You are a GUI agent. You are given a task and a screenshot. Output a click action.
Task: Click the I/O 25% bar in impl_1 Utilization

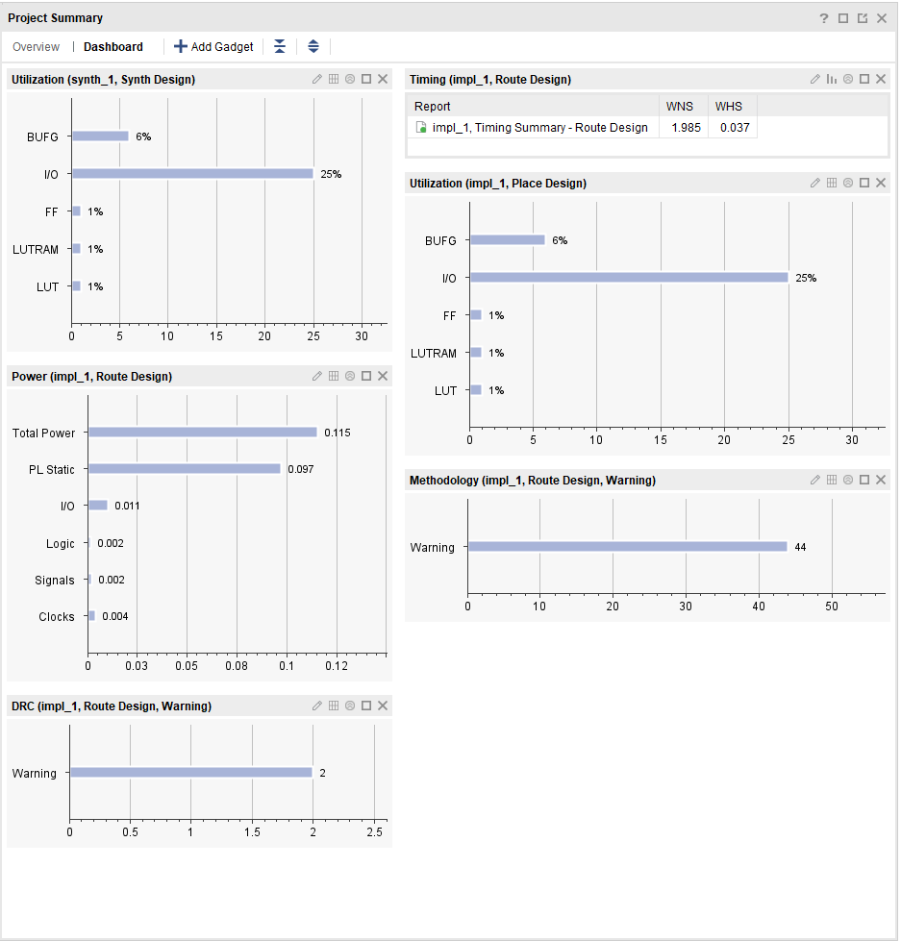[x=629, y=277]
